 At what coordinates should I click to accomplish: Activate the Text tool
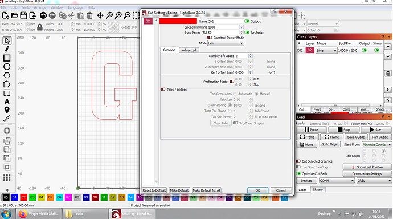(x=7, y=102)
